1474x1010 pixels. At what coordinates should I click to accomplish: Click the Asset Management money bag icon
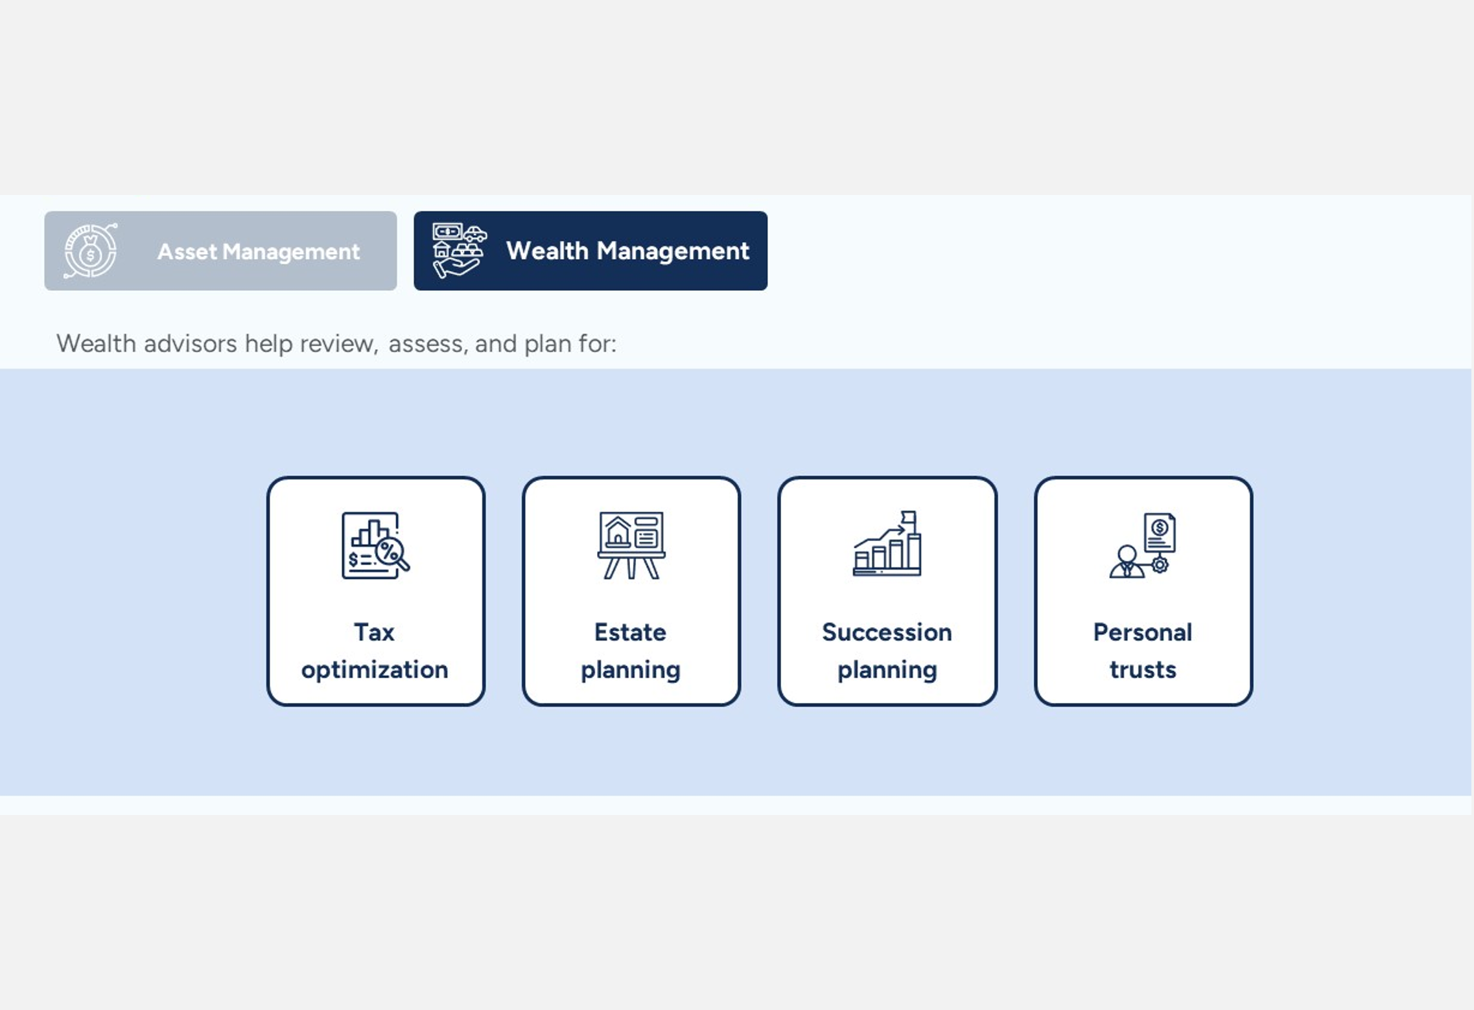[91, 251]
